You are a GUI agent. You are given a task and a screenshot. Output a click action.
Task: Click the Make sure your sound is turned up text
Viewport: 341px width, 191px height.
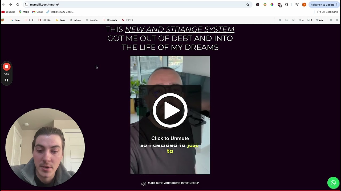pos(173,183)
